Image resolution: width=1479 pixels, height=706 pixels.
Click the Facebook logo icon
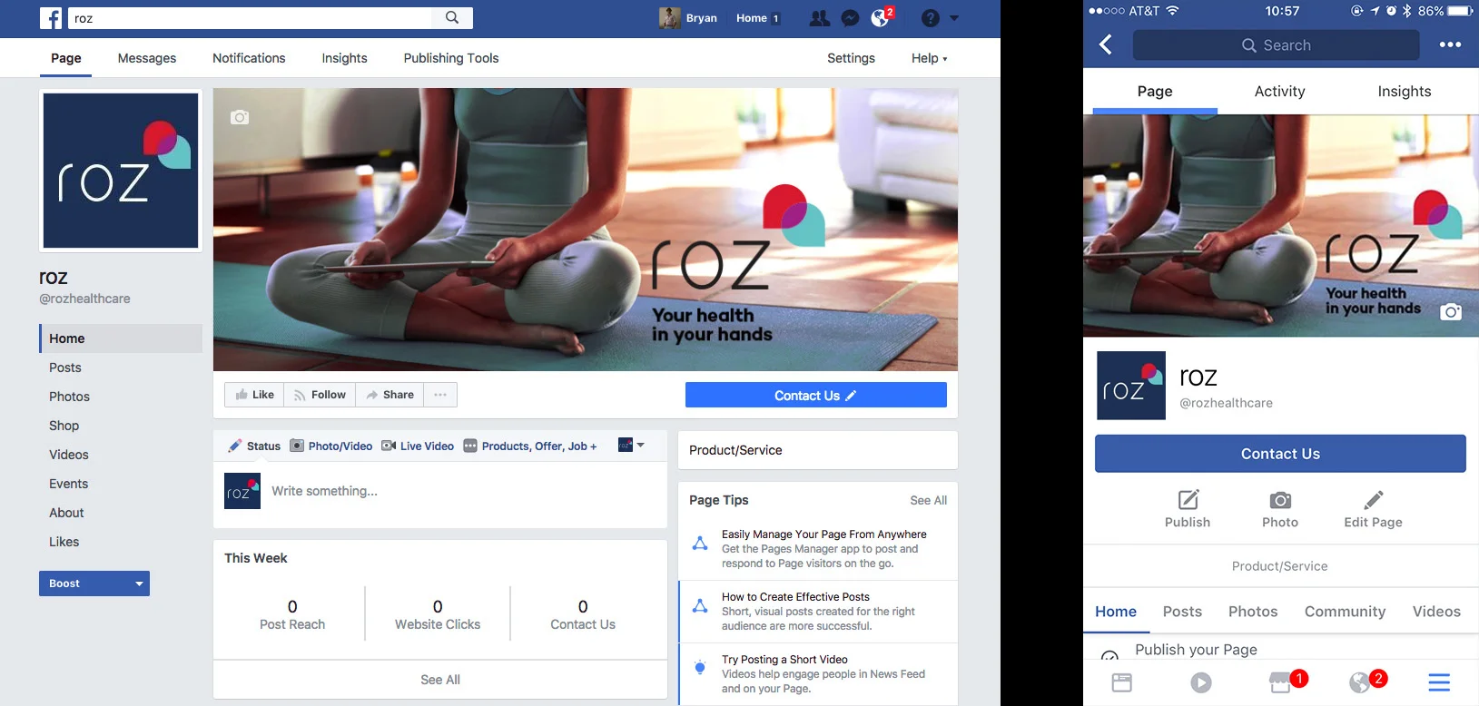tap(51, 18)
